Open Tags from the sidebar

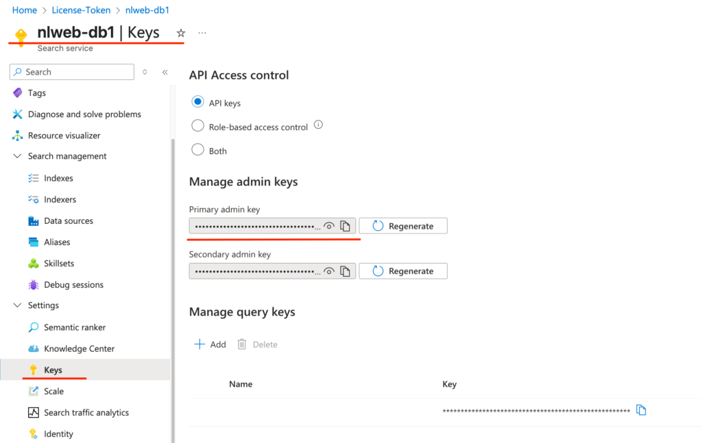tap(37, 93)
